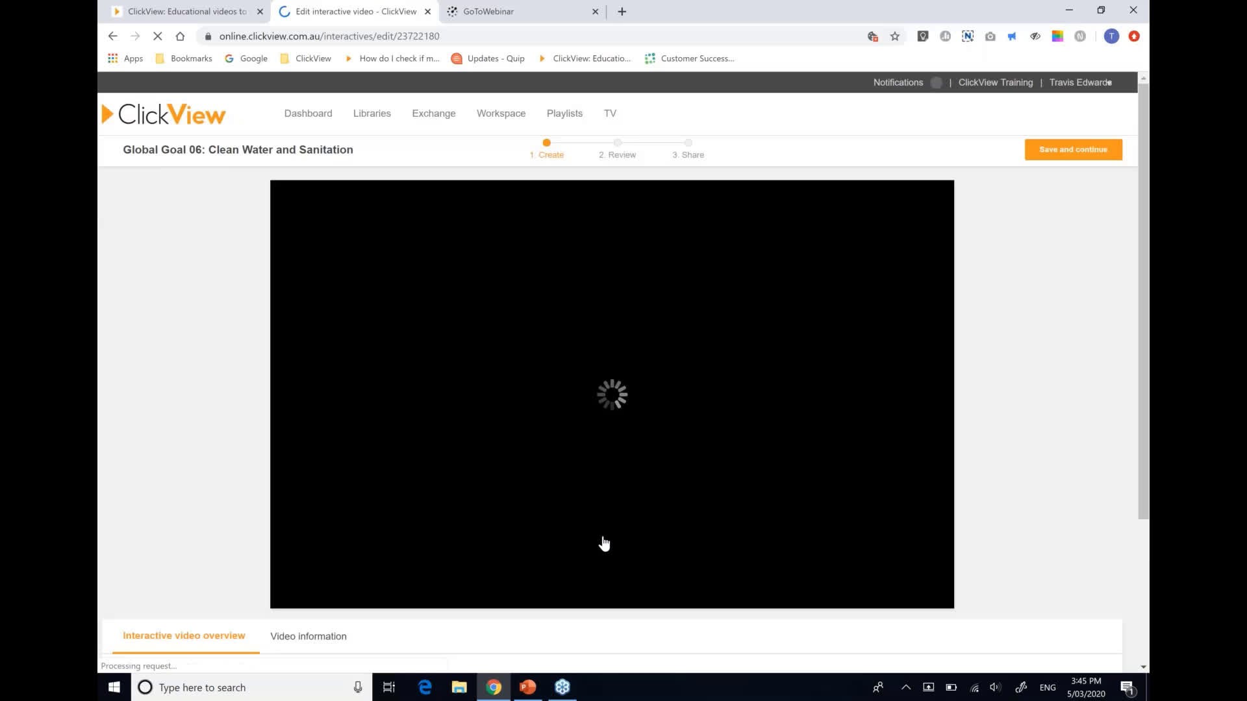Click the ClickView logo in the header
The width and height of the screenshot is (1247, 701).
(163, 114)
